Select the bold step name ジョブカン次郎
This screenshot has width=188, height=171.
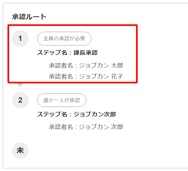[x=95, y=114]
